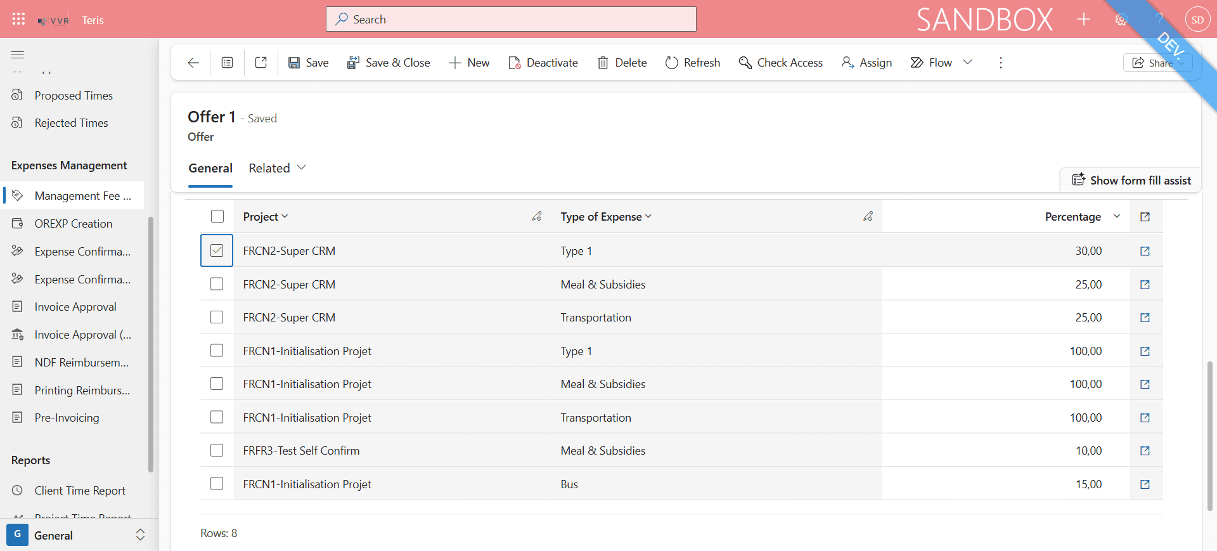
Task: Open the Type of Expense column menu
Action: pos(606,217)
